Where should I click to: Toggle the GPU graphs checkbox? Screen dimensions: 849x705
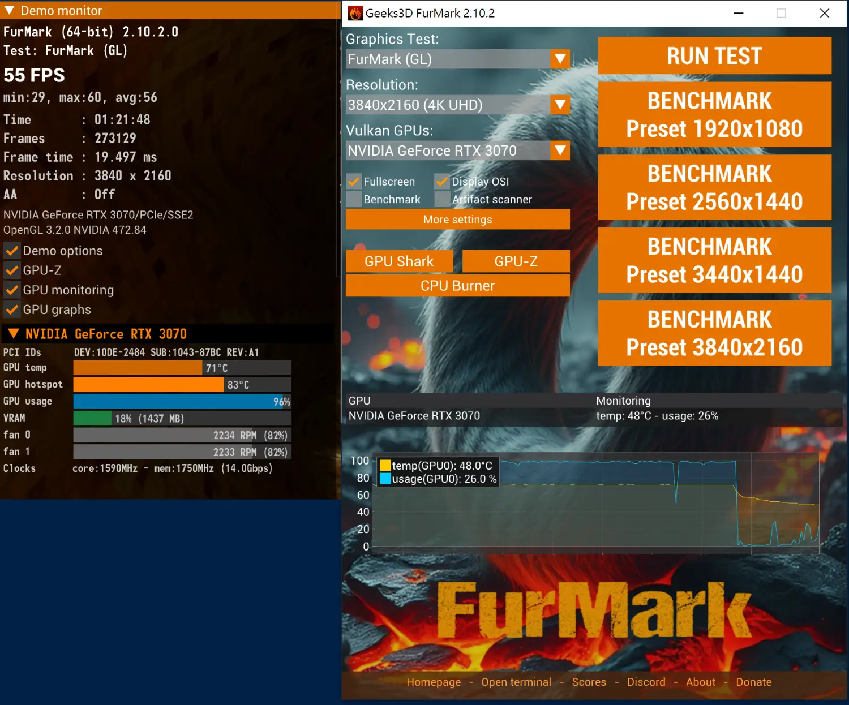(x=12, y=309)
